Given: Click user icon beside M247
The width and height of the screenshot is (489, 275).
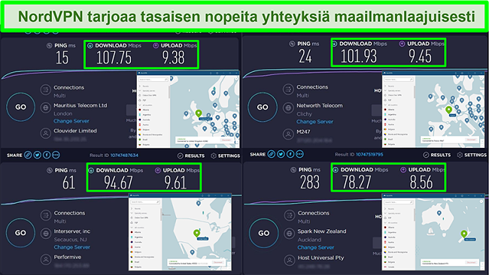Looking at the screenshot, I should [x=288, y=134].
